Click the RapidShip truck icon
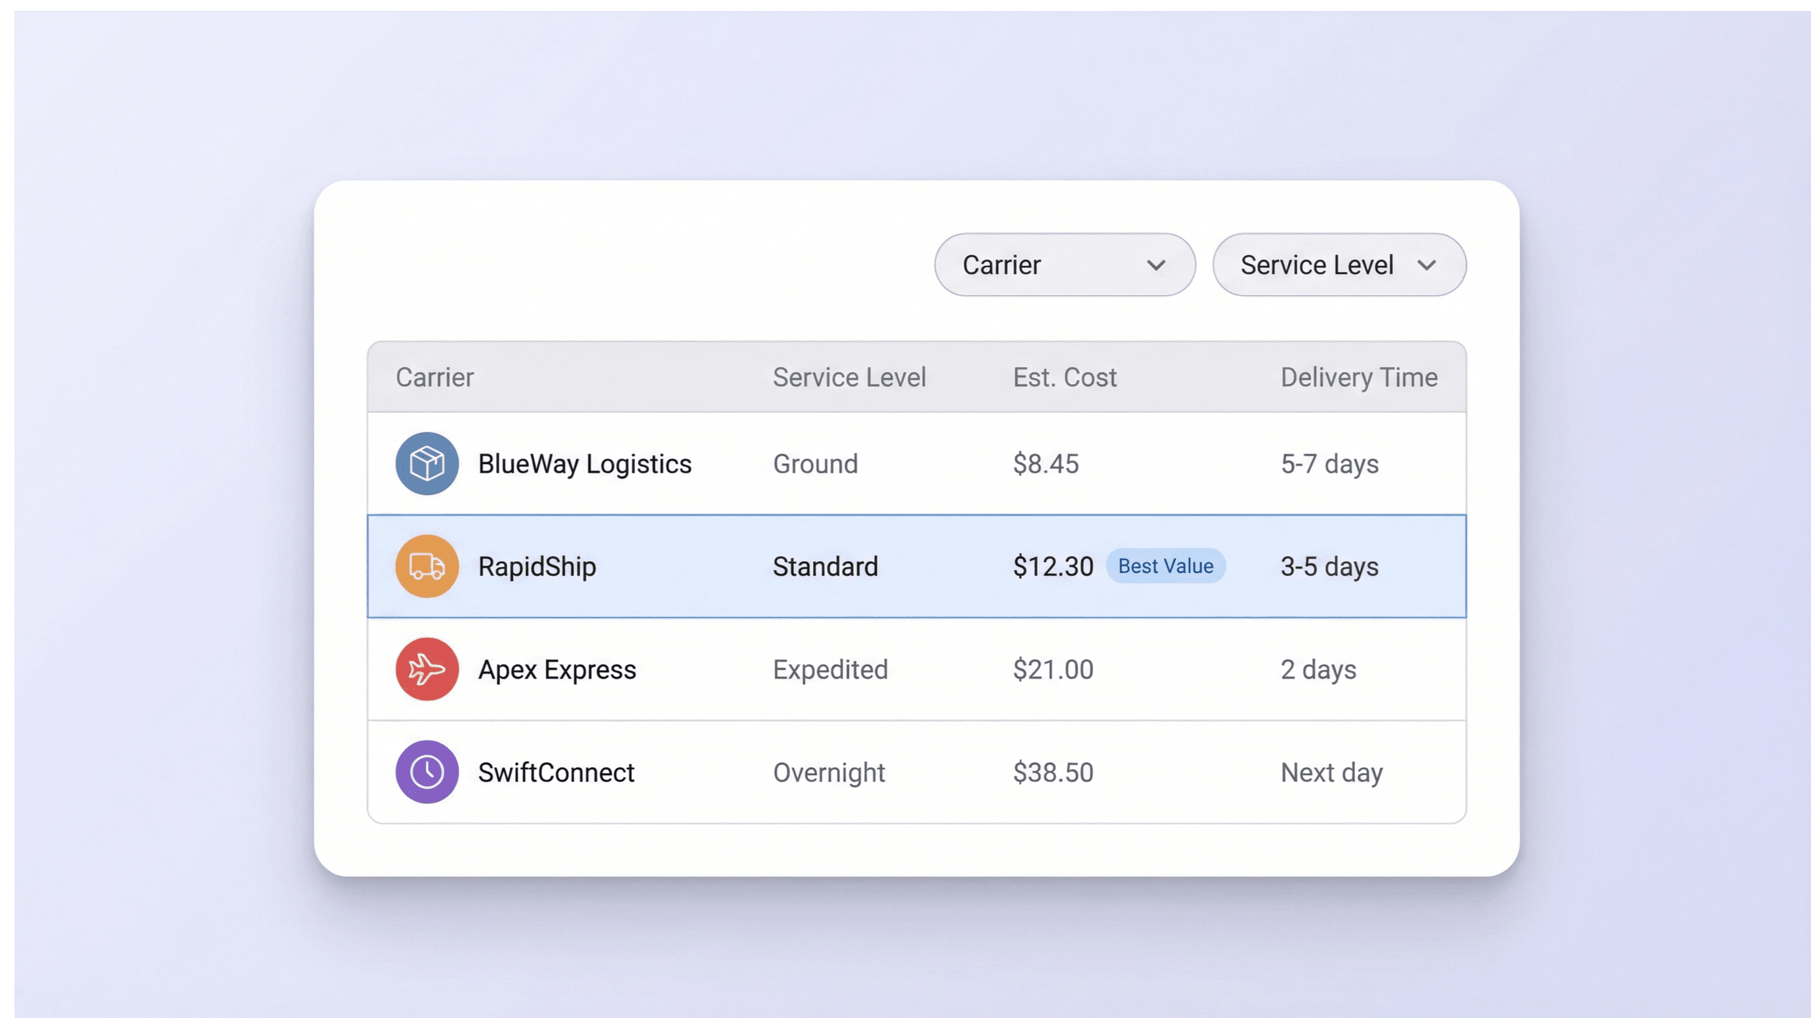1811x1018 pixels. coord(427,566)
